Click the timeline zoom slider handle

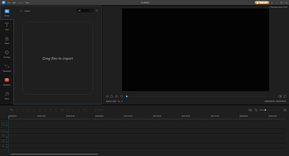pos(265,110)
